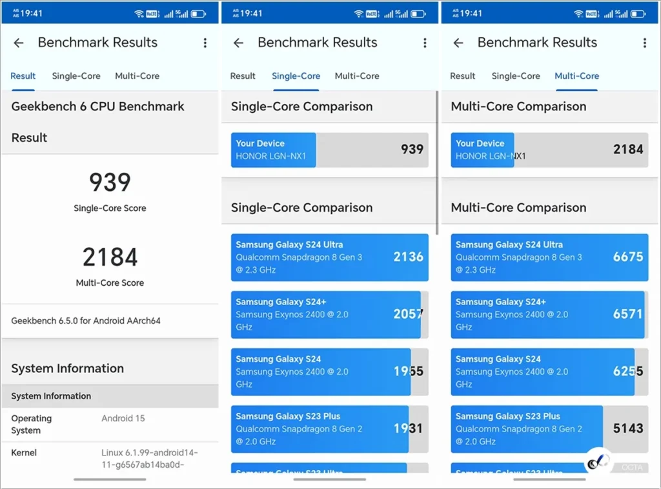Viewport: 661px width, 489px height.
Task: Tap Galaxy S24+ entry scoring 6571
Action: pos(549,314)
